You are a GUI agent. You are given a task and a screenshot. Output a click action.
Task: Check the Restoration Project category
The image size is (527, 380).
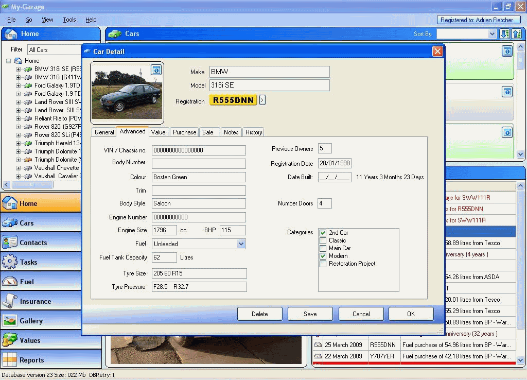(323, 264)
